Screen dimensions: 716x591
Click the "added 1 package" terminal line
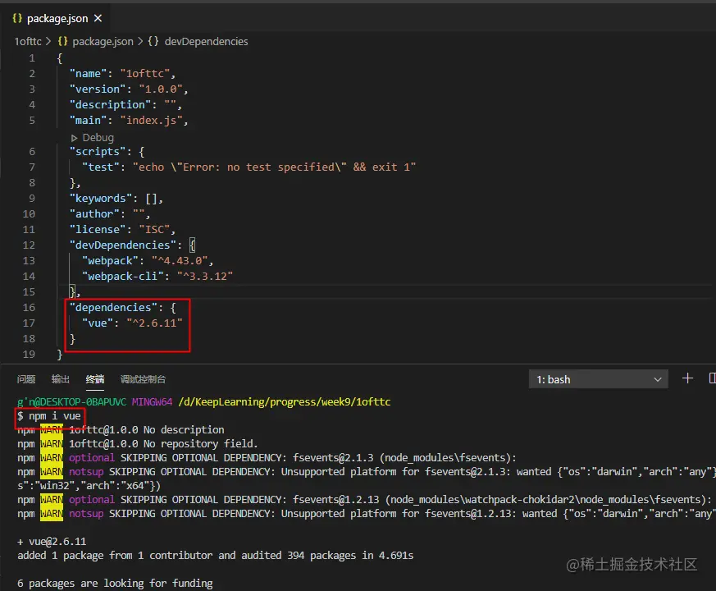(x=215, y=556)
